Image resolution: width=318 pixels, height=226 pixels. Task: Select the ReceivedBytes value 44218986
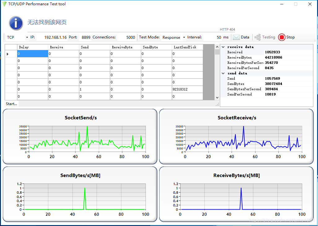[x=273, y=57]
